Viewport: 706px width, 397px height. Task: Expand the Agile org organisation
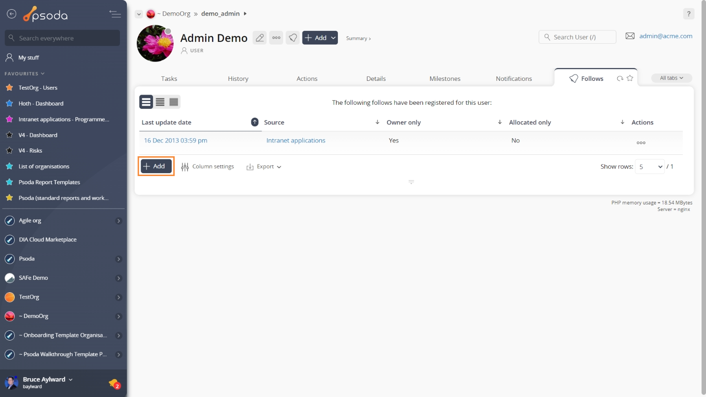(x=119, y=221)
